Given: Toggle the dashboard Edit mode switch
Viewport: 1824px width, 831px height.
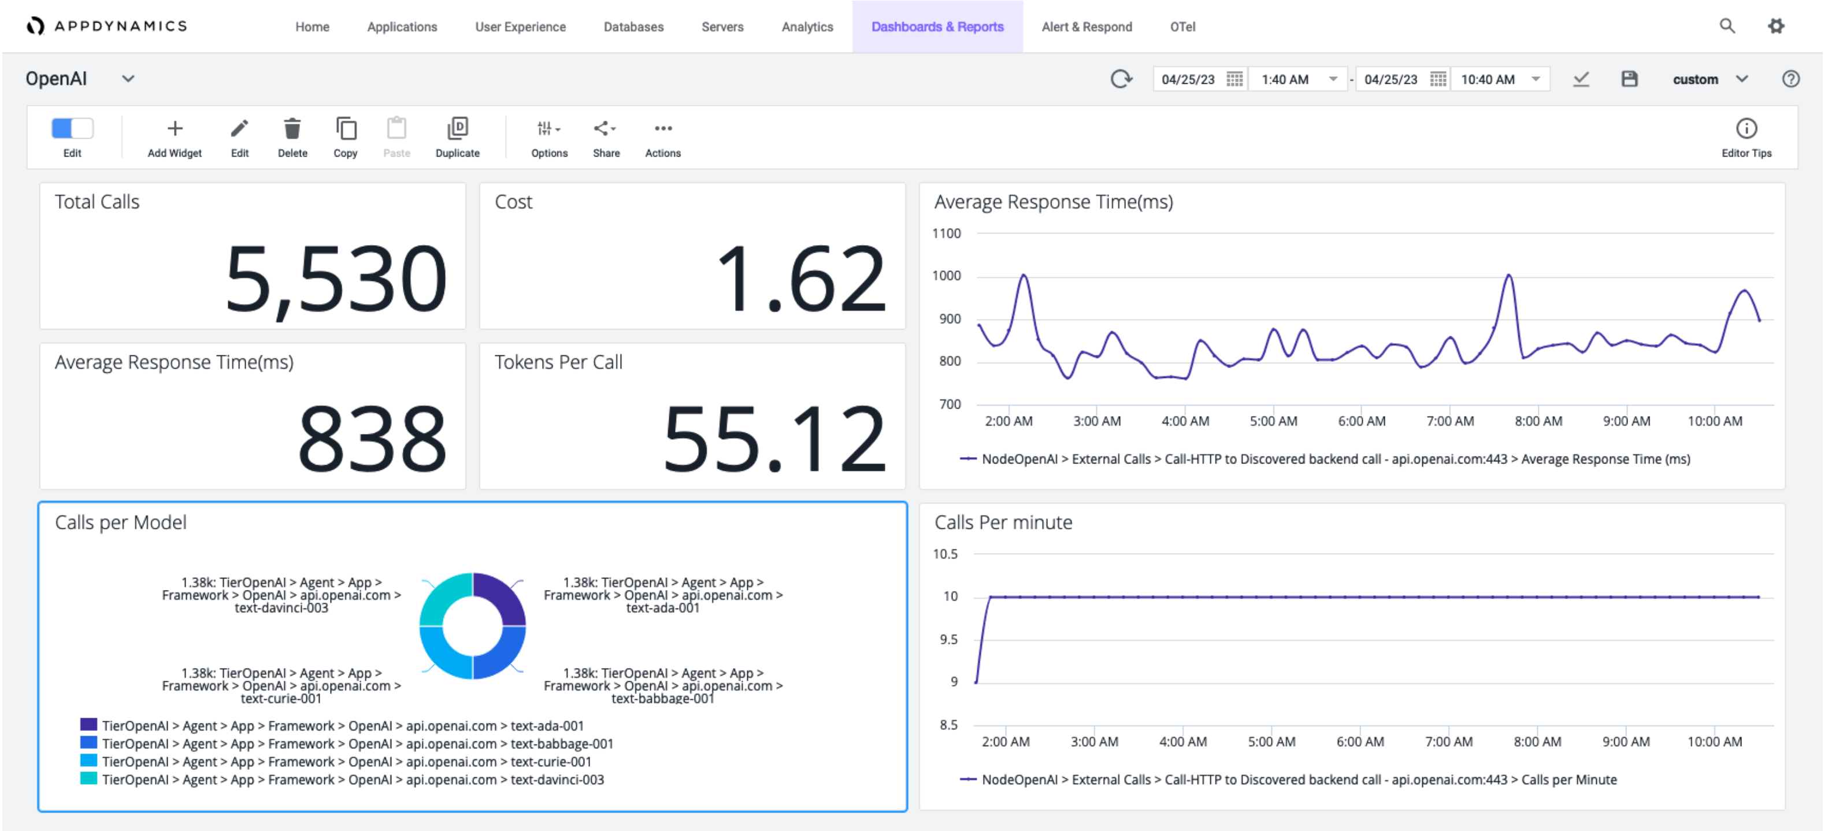Looking at the screenshot, I should pyautogui.click(x=72, y=128).
